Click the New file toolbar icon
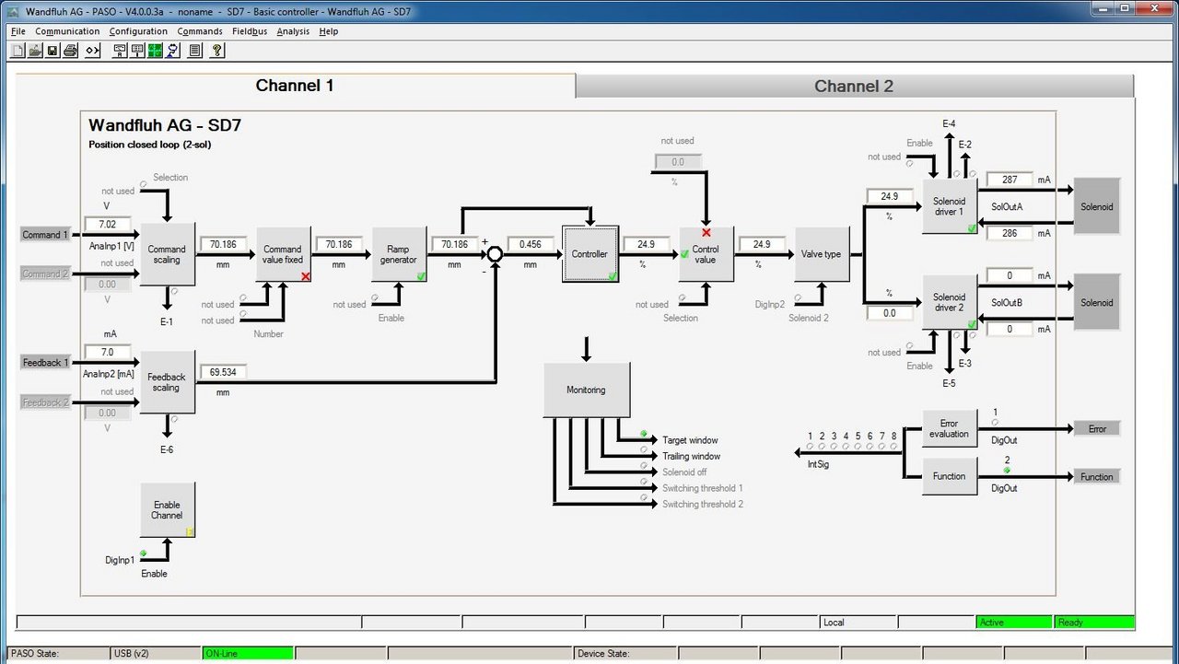Viewport: 1179px width, 664px height. click(x=18, y=51)
